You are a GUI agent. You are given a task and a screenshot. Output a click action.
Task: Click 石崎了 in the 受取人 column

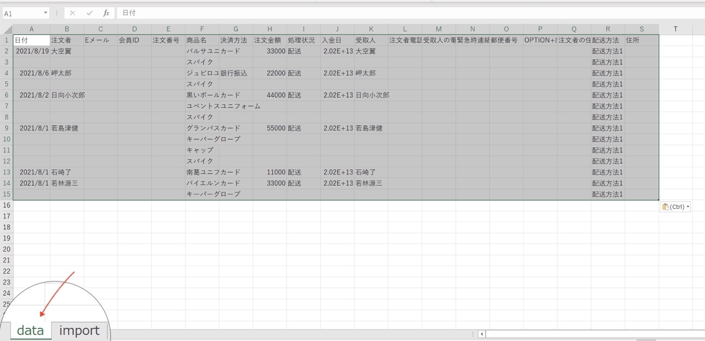(371, 173)
